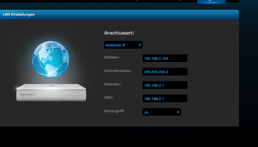Open the 'statische IP' connection type dropdown

pyautogui.click(x=123, y=45)
